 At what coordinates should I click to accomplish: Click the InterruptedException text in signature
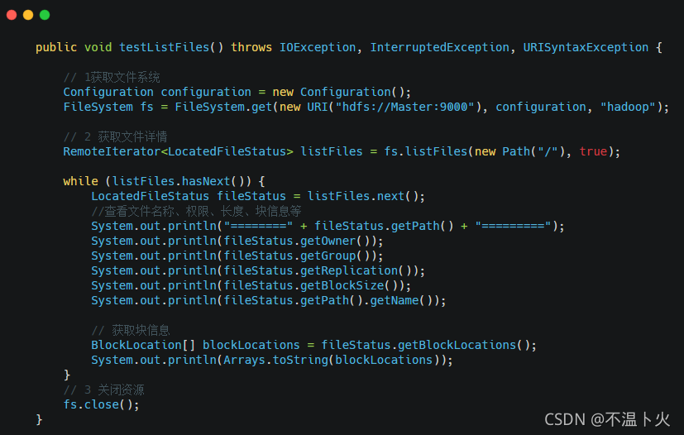(439, 47)
